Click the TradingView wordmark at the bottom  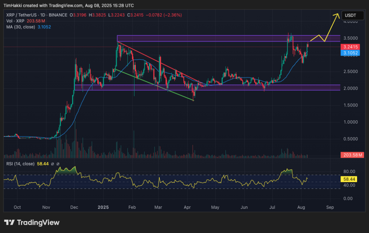[37, 223]
